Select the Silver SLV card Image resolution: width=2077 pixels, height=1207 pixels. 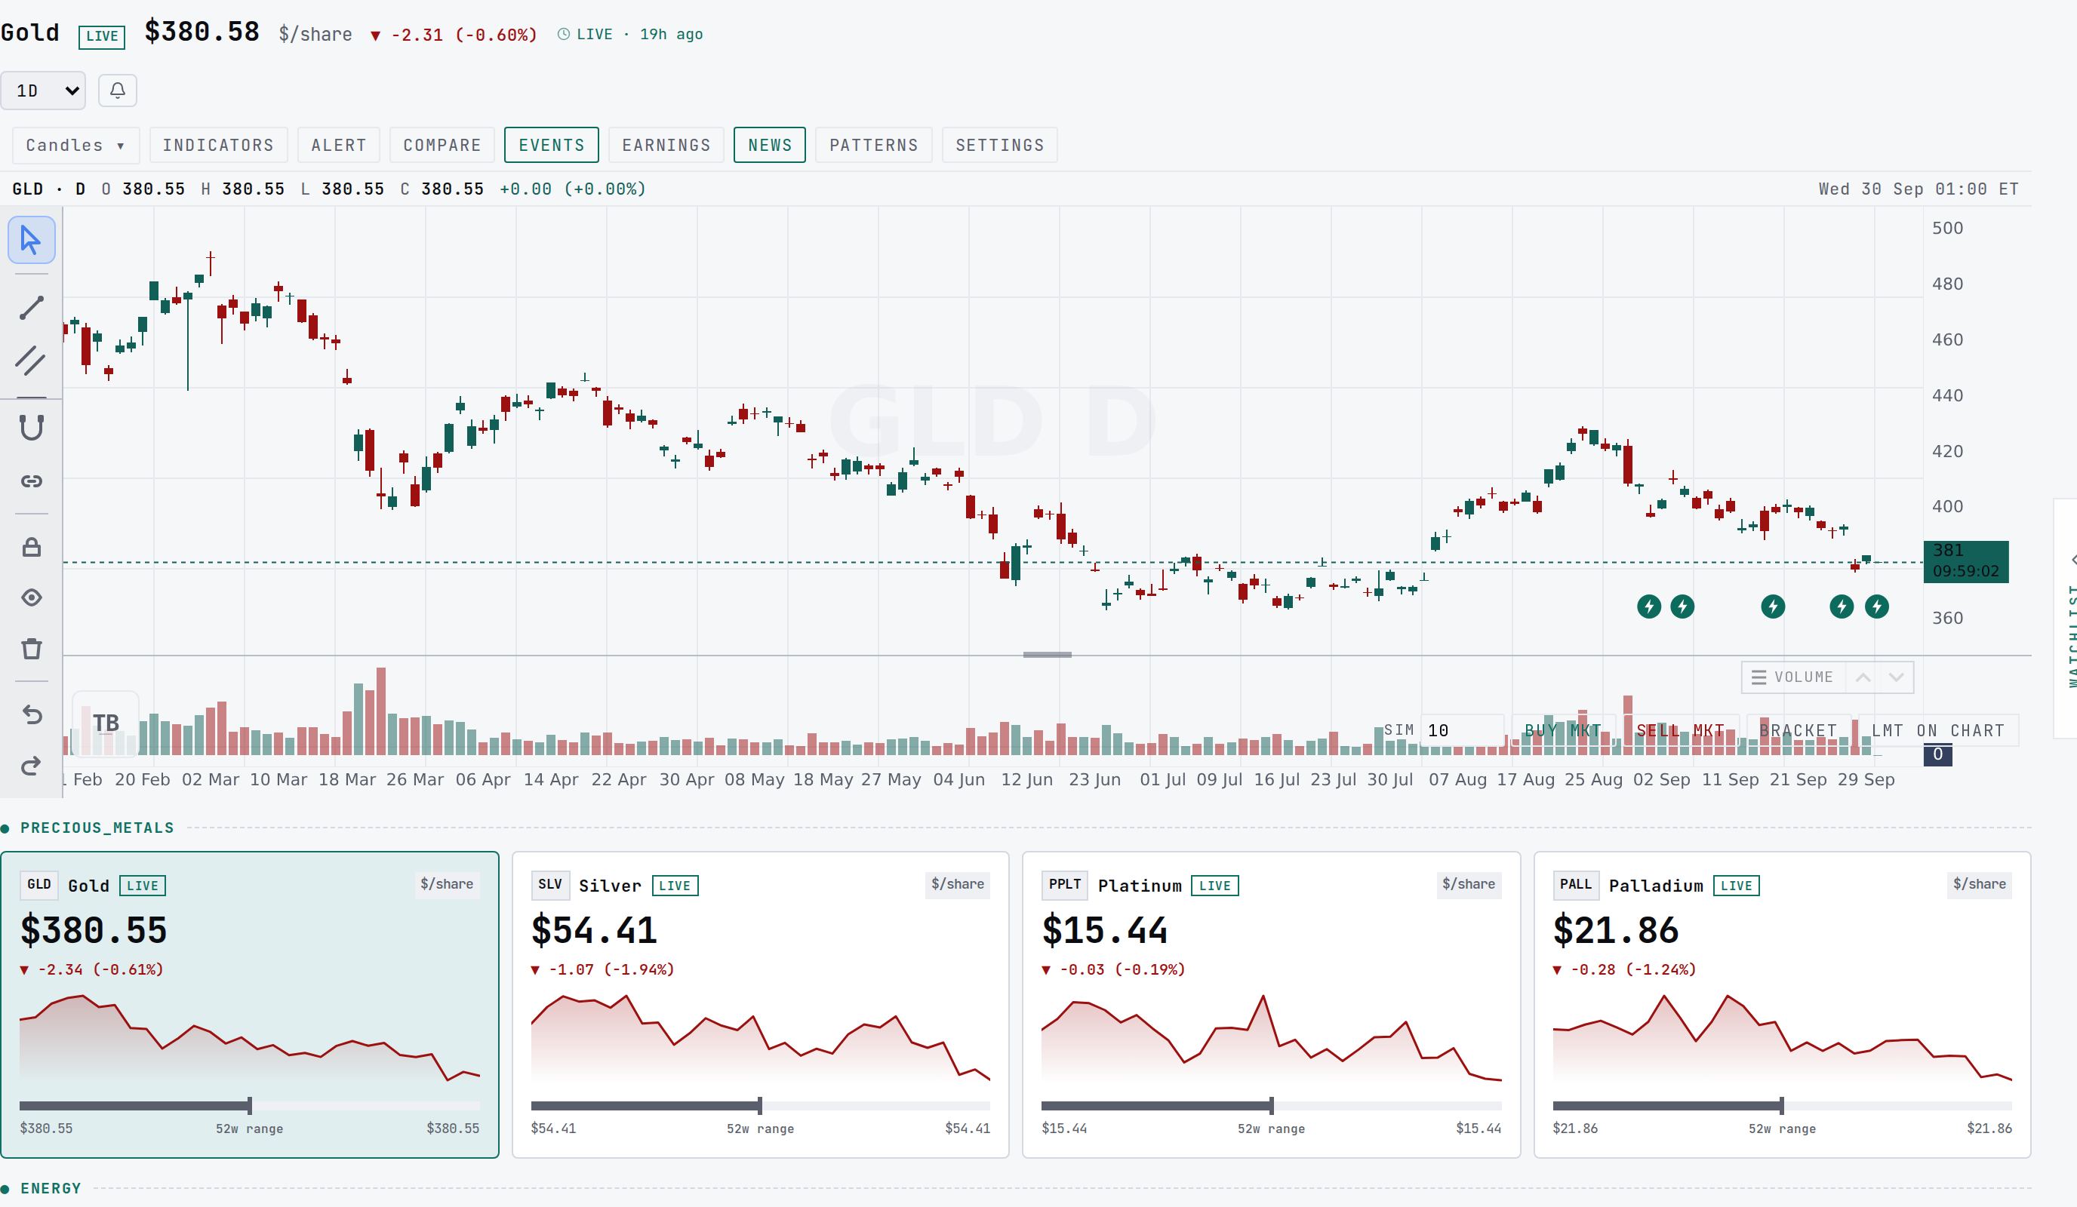click(x=760, y=1004)
